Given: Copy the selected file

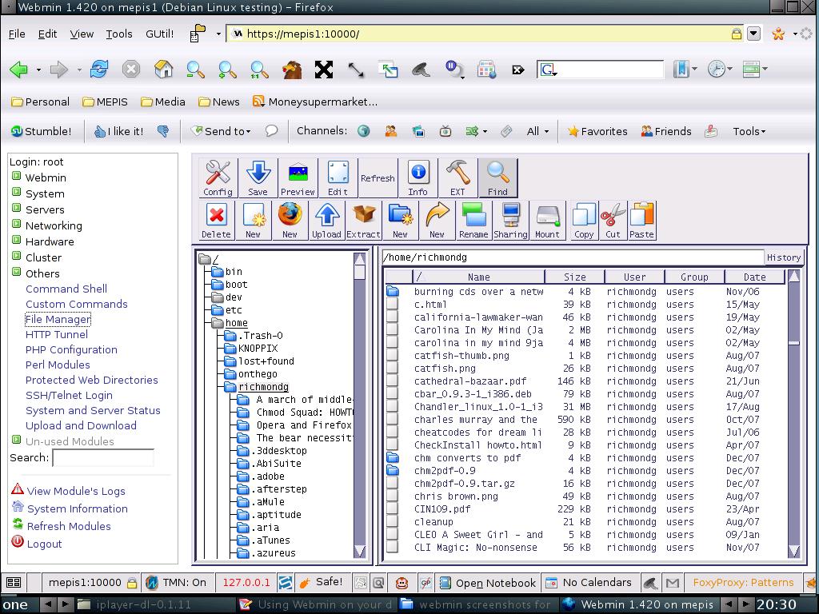Looking at the screenshot, I should click(x=584, y=221).
